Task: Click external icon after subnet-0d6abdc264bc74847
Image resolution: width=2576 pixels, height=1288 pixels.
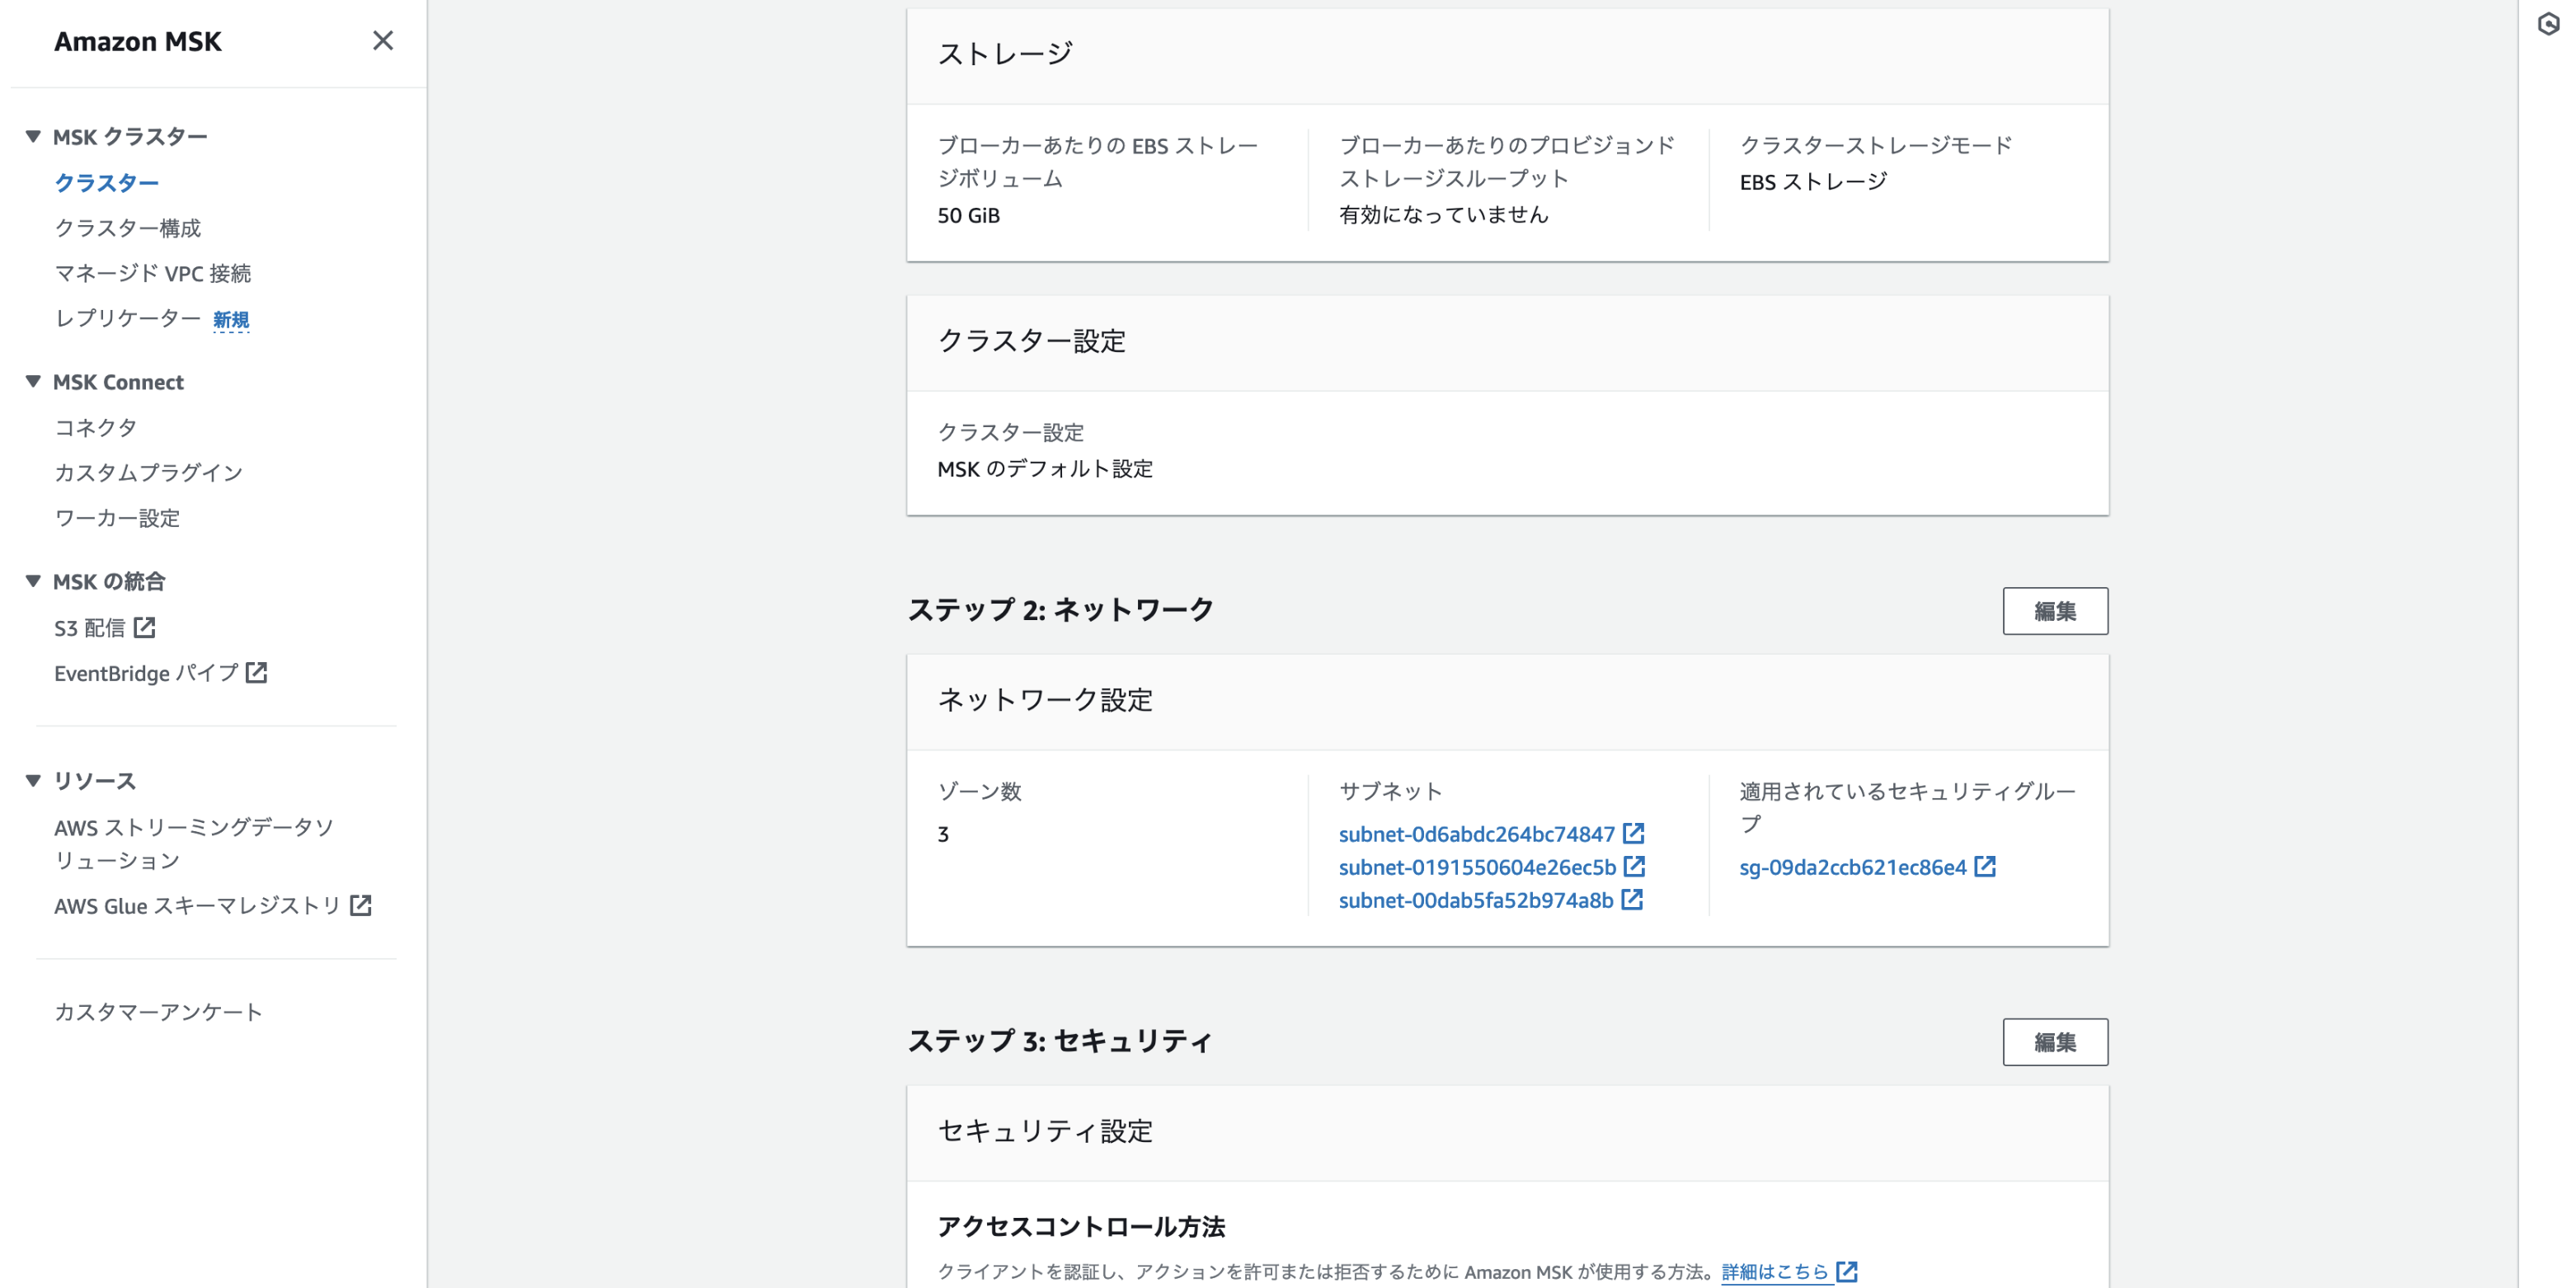Action: pyautogui.click(x=1633, y=833)
